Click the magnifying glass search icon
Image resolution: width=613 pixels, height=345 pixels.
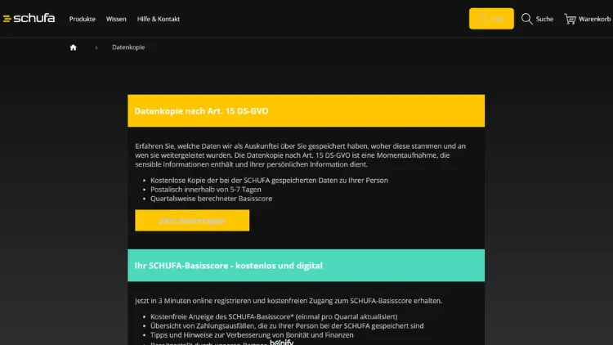526,19
